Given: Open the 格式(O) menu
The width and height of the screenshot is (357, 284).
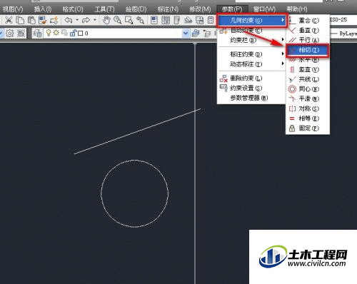Looking at the screenshot, I should 73,9.
